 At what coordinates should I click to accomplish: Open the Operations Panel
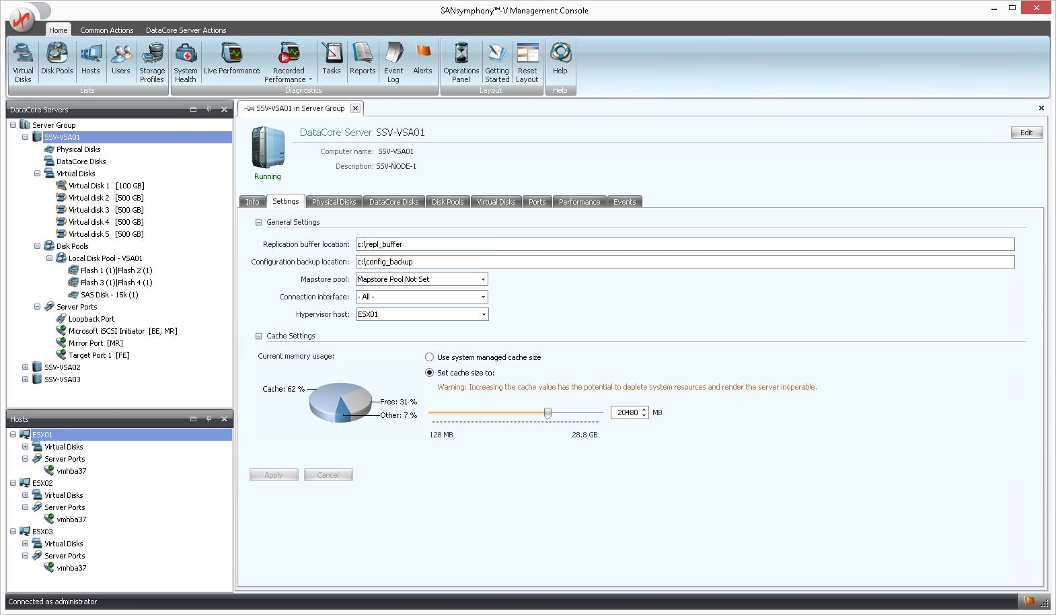[461, 61]
